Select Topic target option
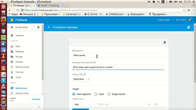The width and height of the screenshot is (196, 110). point(96,94)
